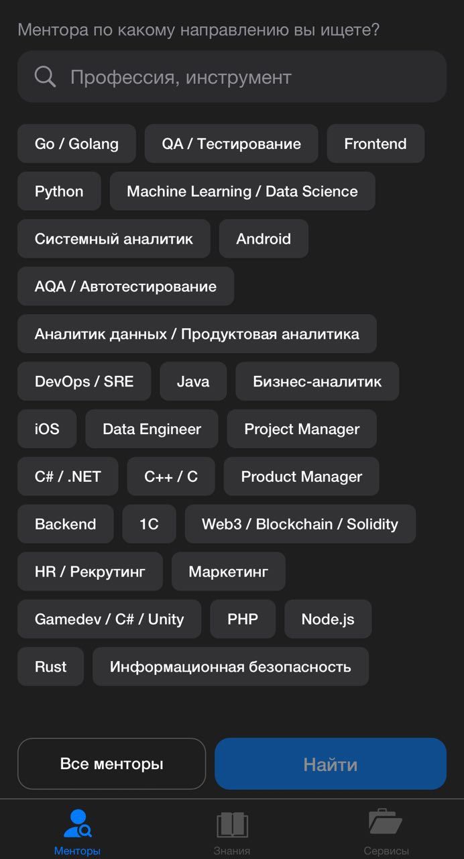Tap the magnifier icon in the search bar
The image size is (464, 859).
(44, 76)
